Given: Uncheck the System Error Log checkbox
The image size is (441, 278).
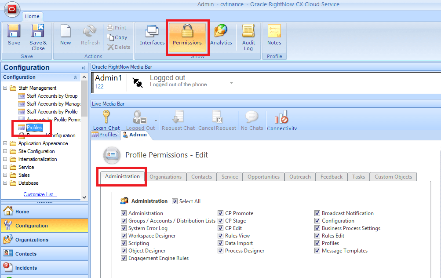Looking at the screenshot, I should (124, 228).
